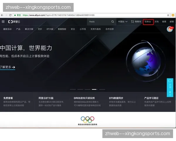This screenshot has height=141, width=176.
Task: Open the 数据智能 nav item
Action: click(62, 29)
